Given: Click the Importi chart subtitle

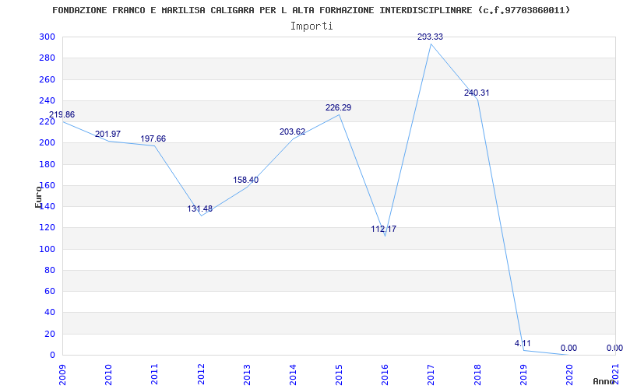Looking at the screenshot, I should pyautogui.click(x=311, y=26).
